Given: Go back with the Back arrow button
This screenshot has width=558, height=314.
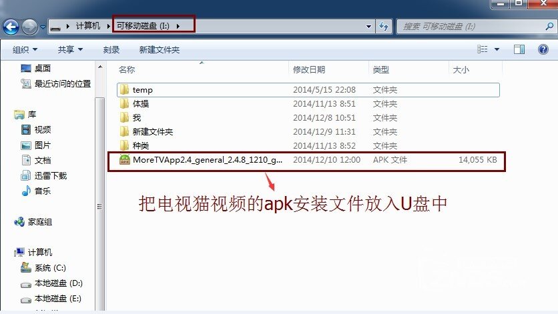Looking at the screenshot, I should (11, 26).
